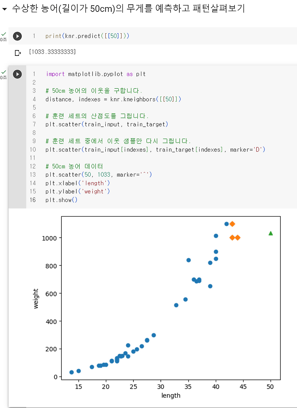Click the green check mark beside second cell
Image resolution: width=297 pixels, height=408 pixels.
[x=4, y=72]
